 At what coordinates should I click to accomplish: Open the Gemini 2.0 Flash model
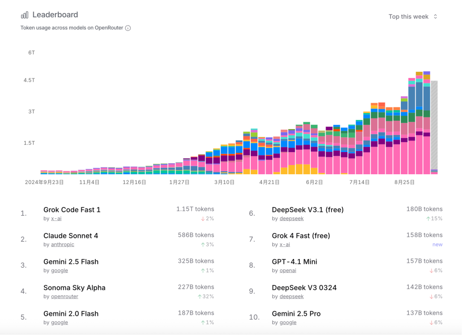pyautogui.click(x=71, y=314)
